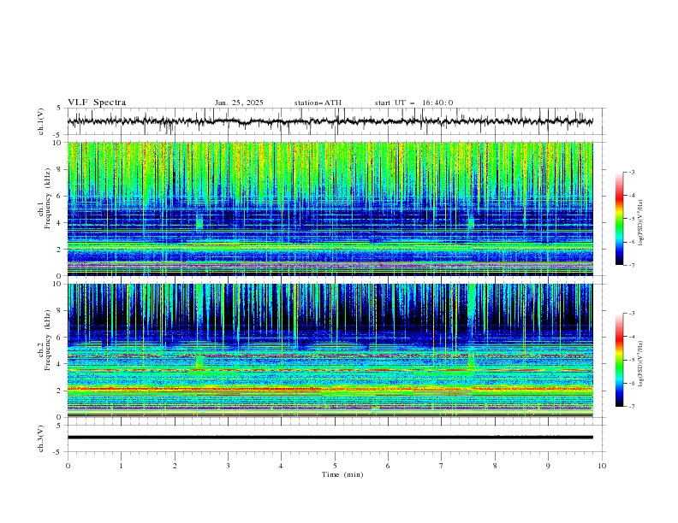The height and width of the screenshot is (523, 678).
Task: Click the "0" tick on the Time axis
Action: [x=68, y=466]
